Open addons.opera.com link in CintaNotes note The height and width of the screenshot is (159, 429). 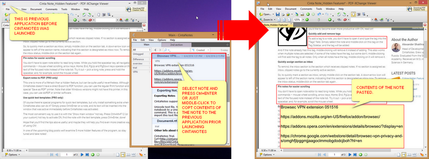click(169, 81)
